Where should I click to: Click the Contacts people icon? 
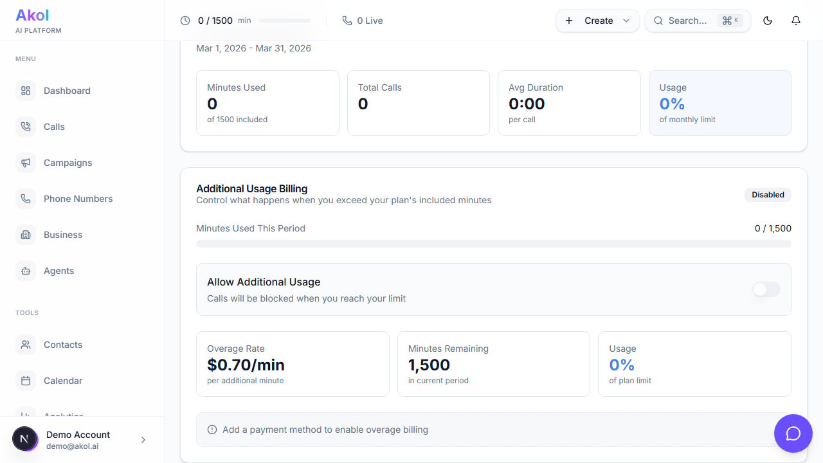click(26, 345)
